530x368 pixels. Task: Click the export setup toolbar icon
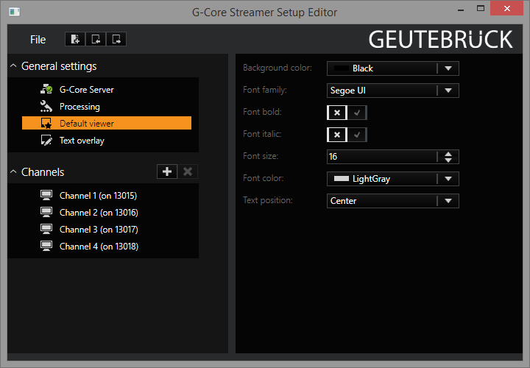click(116, 39)
